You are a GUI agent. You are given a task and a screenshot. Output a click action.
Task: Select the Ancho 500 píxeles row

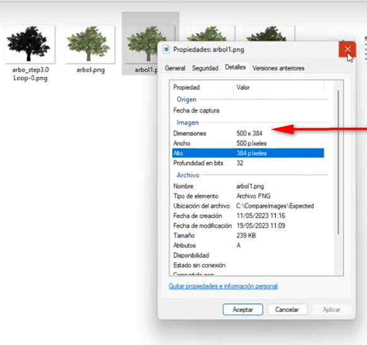tap(248, 144)
